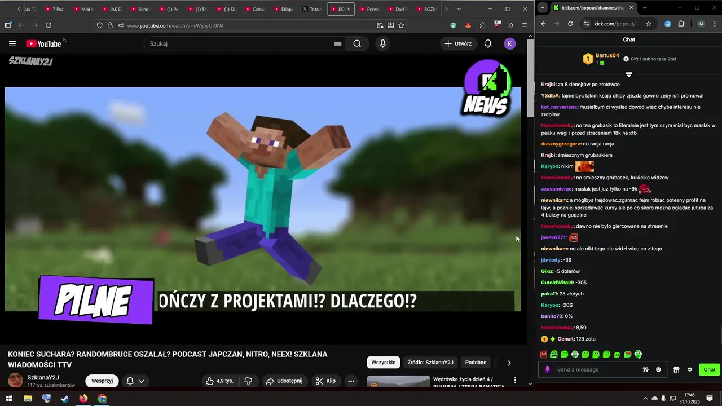The height and width of the screenshot is (406, 722).
Task: Go back in Firefox history
Action: coord(21,25)
